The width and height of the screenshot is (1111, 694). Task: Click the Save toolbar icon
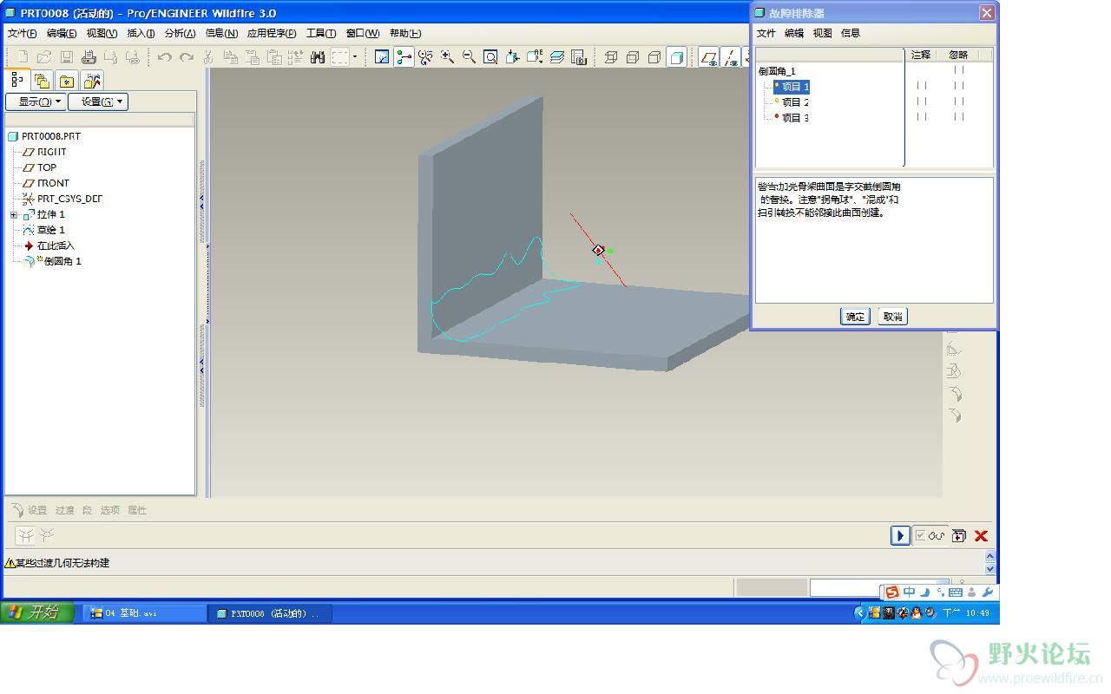[66, 57]
